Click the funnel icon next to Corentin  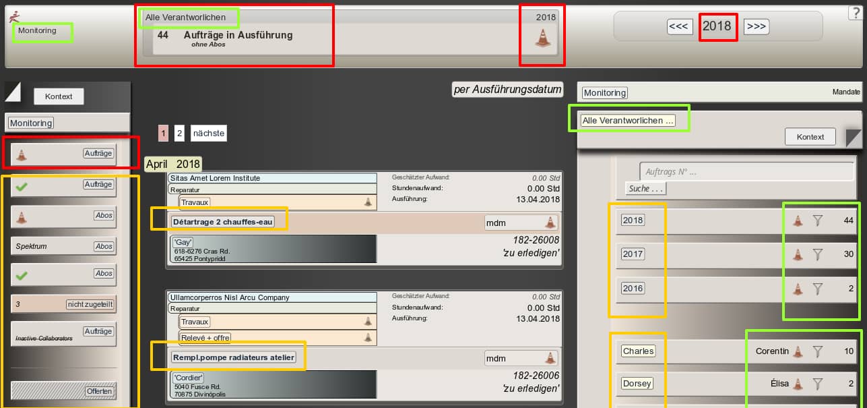coord(818,351)
